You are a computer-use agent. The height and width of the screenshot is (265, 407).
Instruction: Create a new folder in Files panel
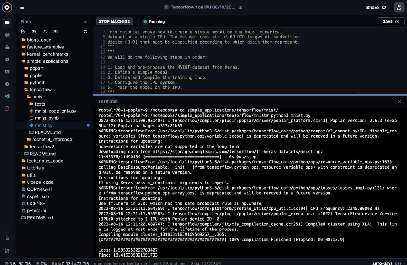(34, 32)
